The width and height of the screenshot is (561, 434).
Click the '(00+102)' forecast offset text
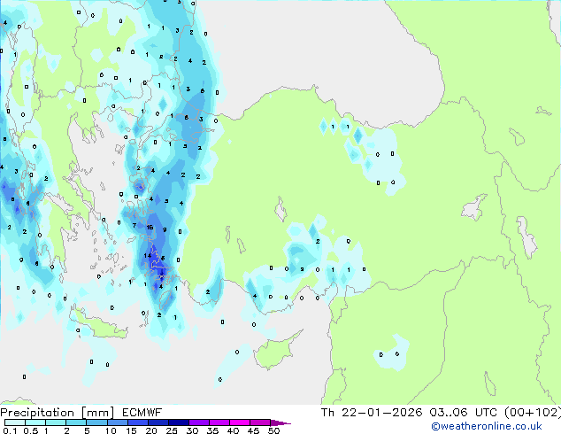pyautogui.click(x=533, y=413)
